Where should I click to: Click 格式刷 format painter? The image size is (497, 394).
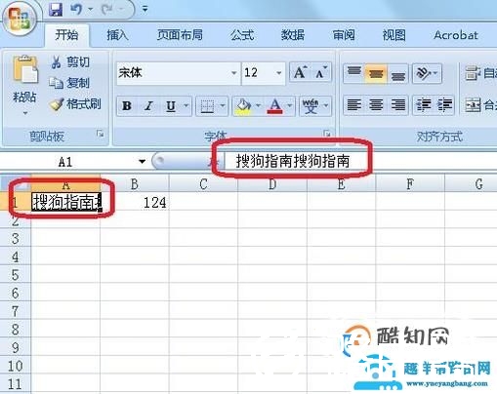click(x=75, y=104)
